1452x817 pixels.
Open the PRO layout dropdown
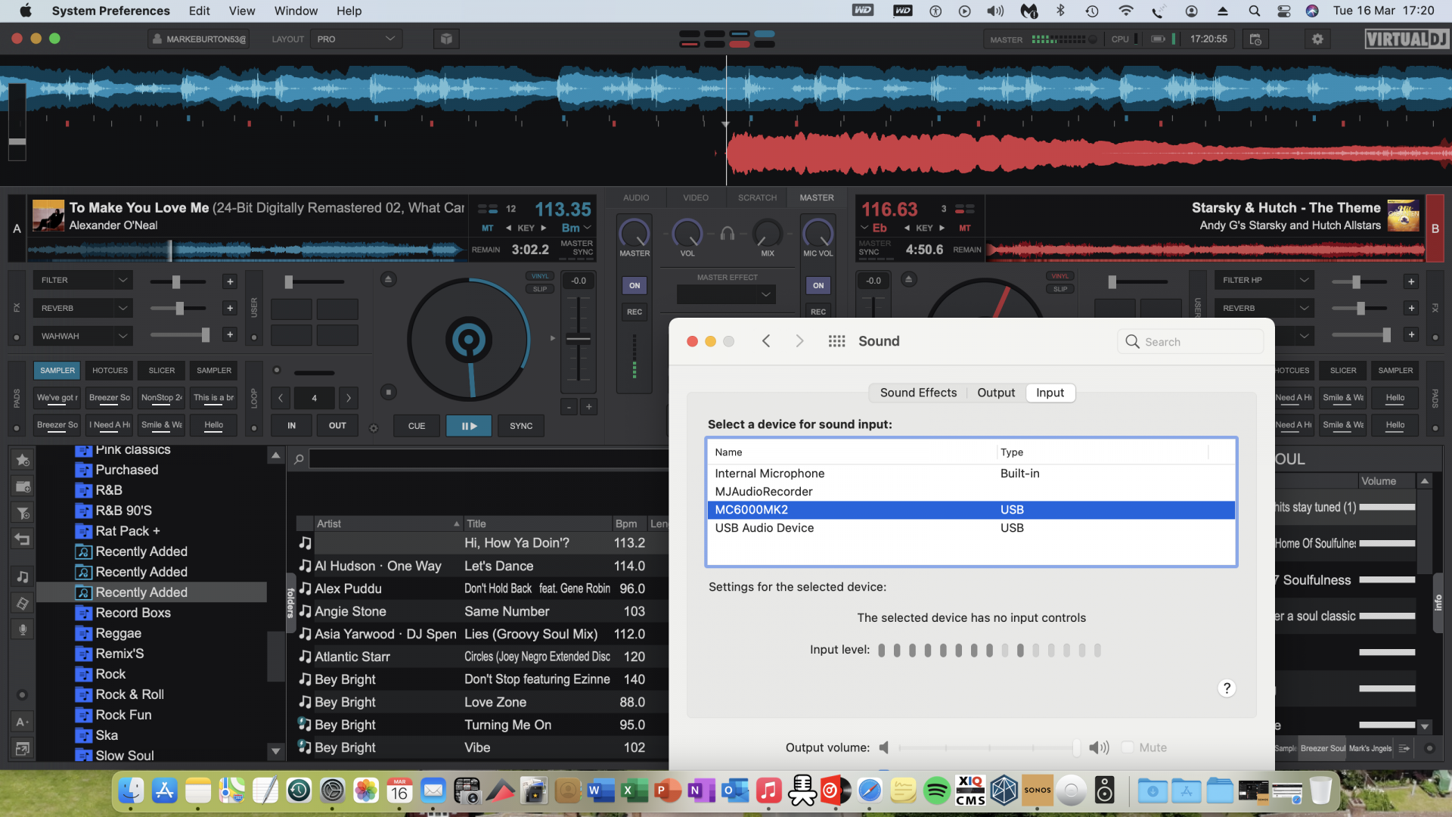click(x=355, y=39)
